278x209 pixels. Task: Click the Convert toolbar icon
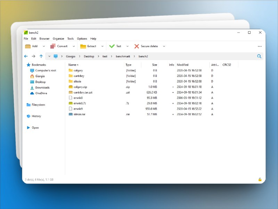click(53, 46)
